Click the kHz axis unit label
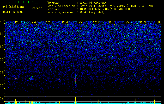The height and width of the screenshot is (104, 164). click(x=2, y=21)
